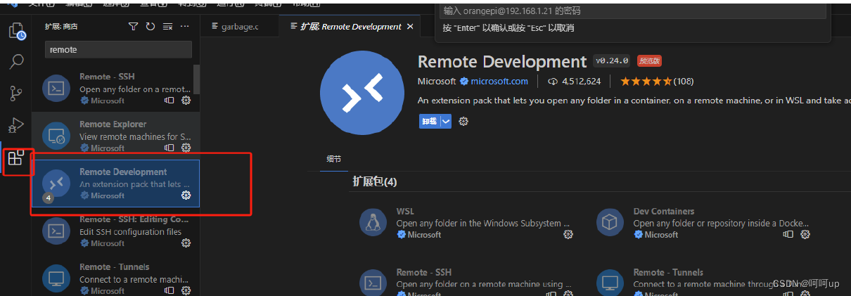
Task: Select the 细节 details tab
Action: [x=334, y=159]
